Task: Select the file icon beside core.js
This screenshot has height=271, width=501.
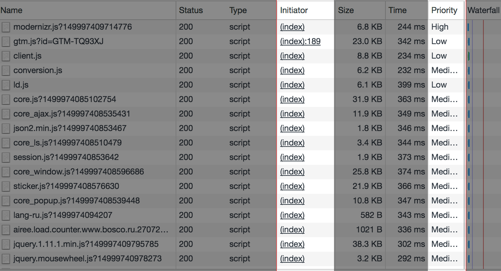Action: pos(6,99)
